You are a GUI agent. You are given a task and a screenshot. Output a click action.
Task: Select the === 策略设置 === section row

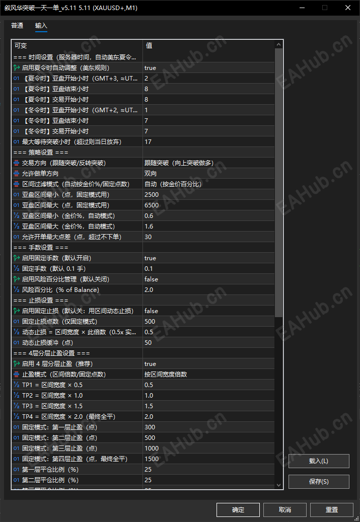(143, 153)
